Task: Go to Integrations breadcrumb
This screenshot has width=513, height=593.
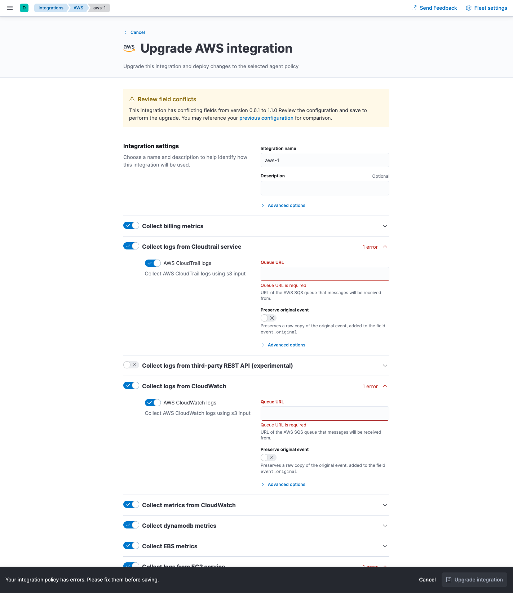Action: tap(51, 8)
